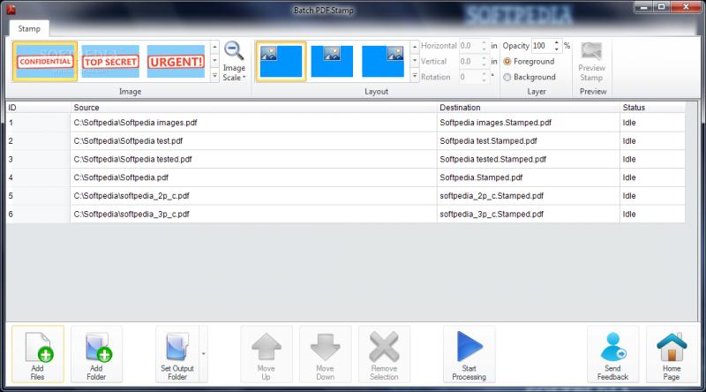
Task: Pick the URGENT! stamp image
Action: point(175,62)
